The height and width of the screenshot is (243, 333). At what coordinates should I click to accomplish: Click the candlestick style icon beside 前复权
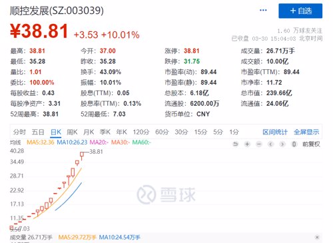click(x=294, y=144)
